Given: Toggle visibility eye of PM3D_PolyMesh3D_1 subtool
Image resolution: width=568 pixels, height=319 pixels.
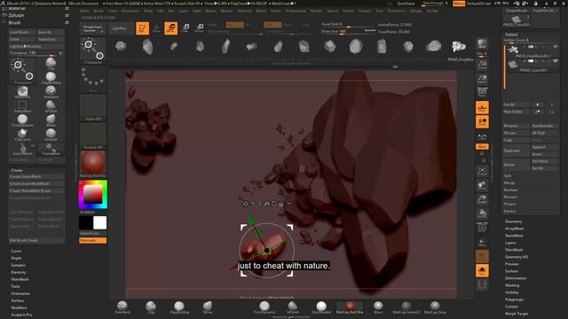Looking at the screenshot, I should click(556, 47).
